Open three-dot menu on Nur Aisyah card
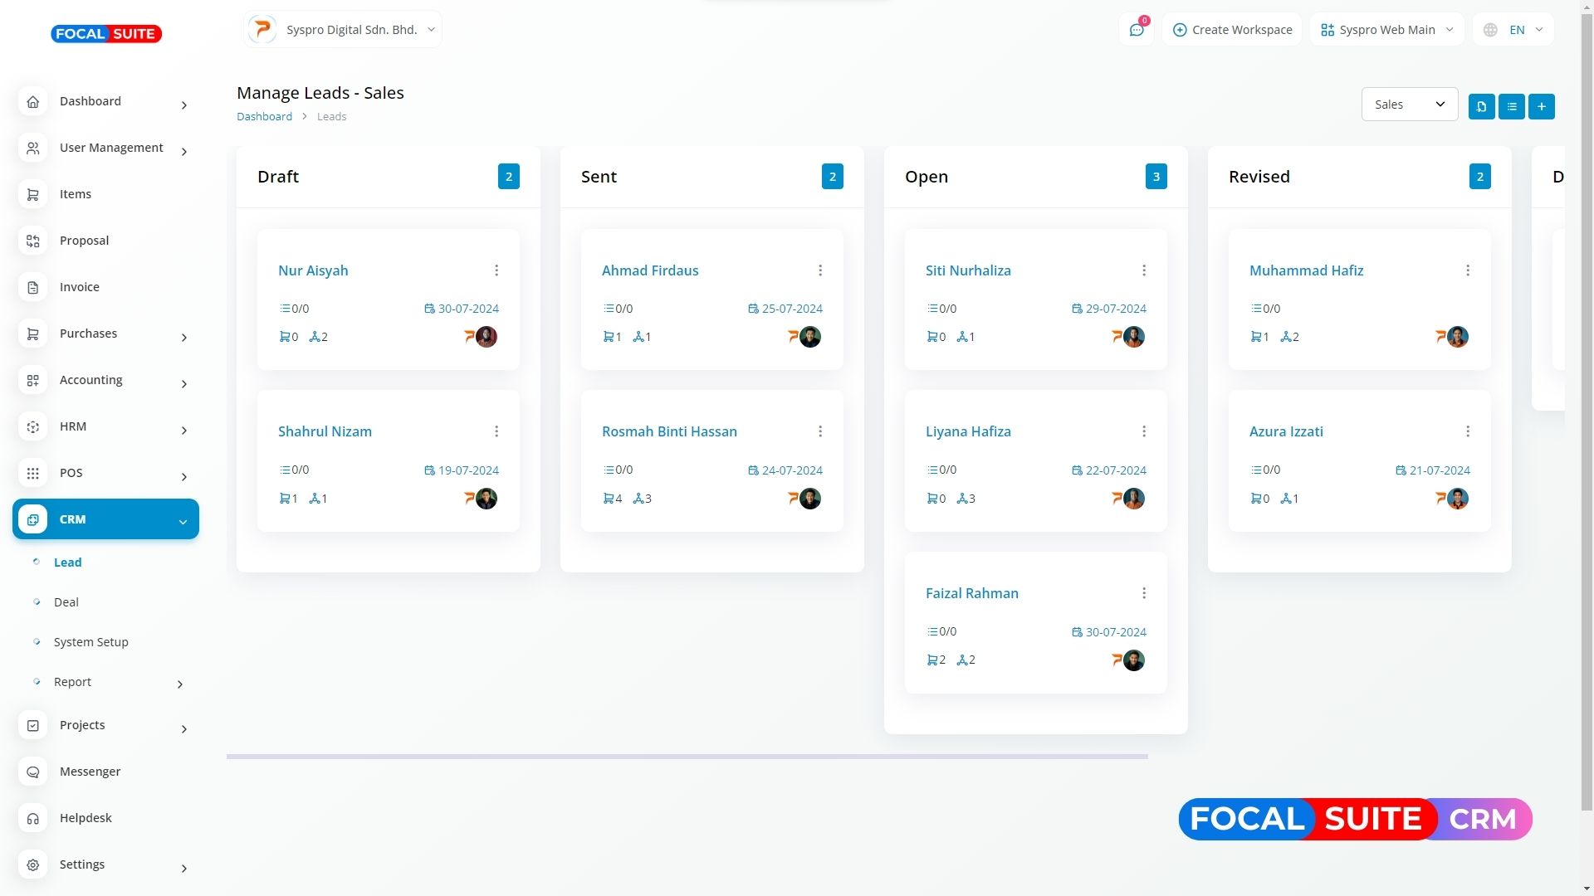Image resolution: width=1594 pixels, height=896 pixels. (496, 270)
